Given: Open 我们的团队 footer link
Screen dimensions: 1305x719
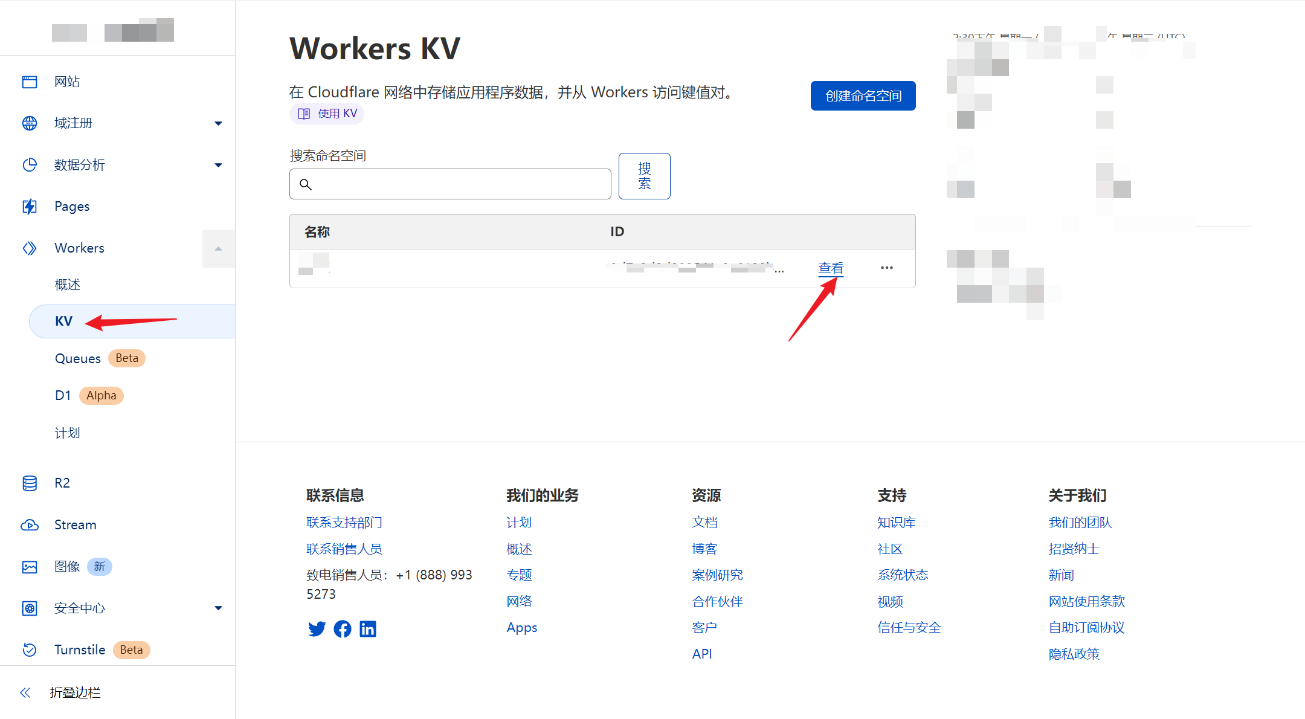Looking at the screenshot, I should coord(1080,523).
